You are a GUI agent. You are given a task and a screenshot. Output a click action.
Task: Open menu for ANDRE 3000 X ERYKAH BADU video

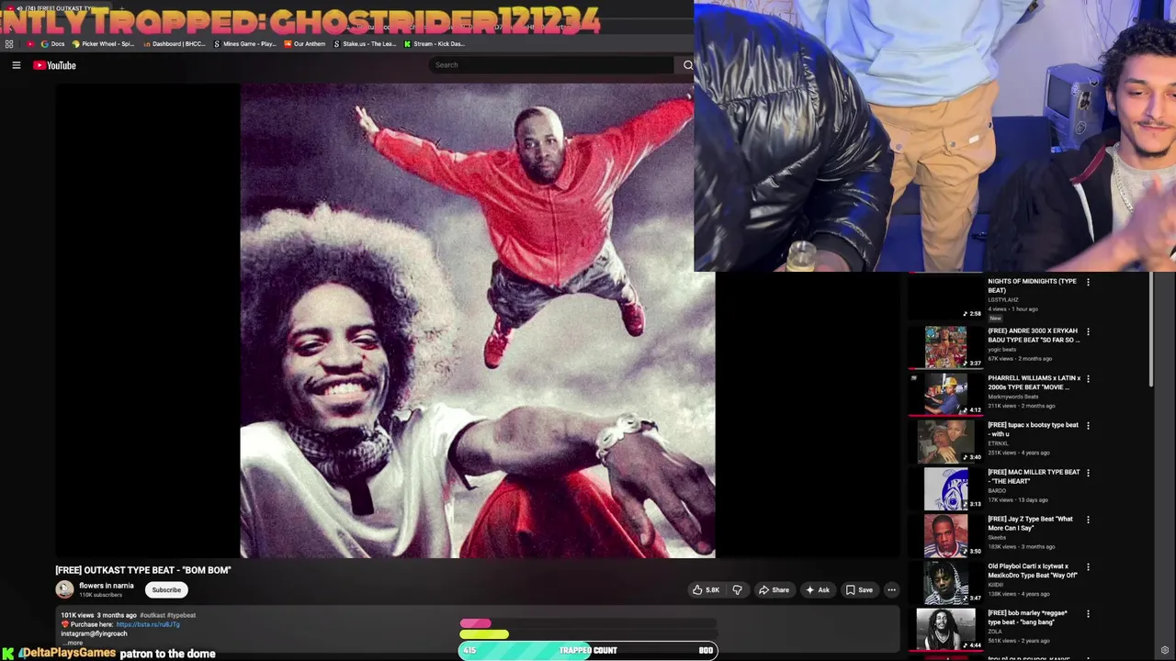coord(1088,331)
